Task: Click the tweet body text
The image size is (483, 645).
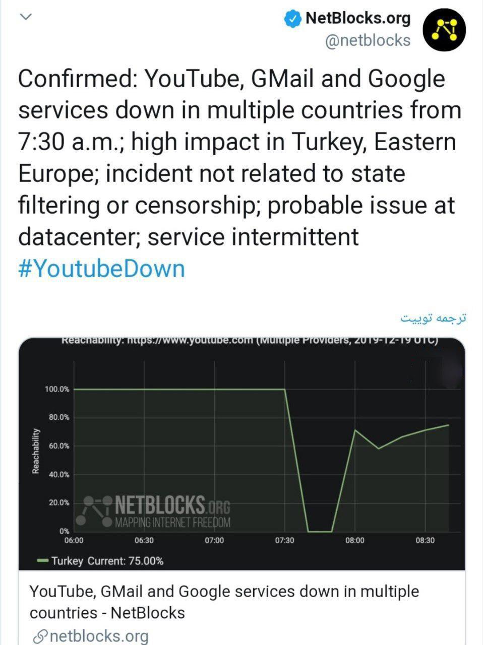Action: pos(239,157)
